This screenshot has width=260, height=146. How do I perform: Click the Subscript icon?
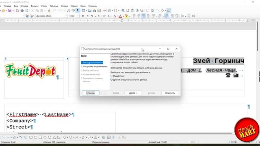(109, 16)
